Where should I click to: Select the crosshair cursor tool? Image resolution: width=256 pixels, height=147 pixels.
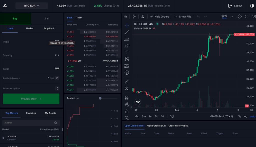[x=127, y=25]
